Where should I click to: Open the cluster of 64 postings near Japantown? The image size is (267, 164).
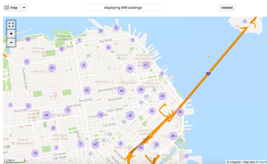click(x=47, y=115)
